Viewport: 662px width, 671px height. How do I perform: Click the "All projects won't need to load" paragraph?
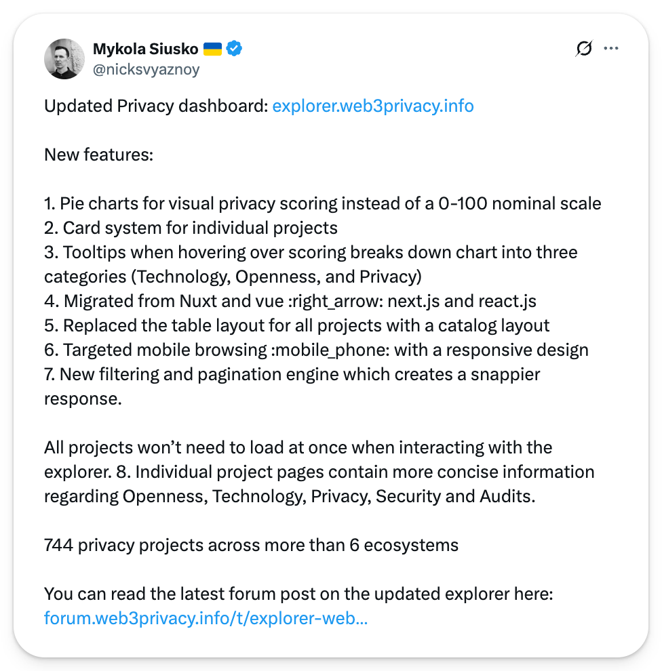tap(298, 448)
